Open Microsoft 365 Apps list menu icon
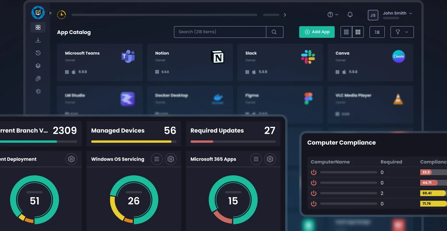Screen dimensions: 447x231 [256, 159]
